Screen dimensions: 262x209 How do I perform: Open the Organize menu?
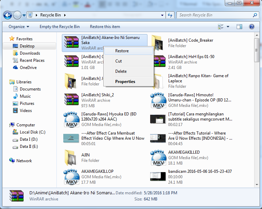[x=19, y=27]
